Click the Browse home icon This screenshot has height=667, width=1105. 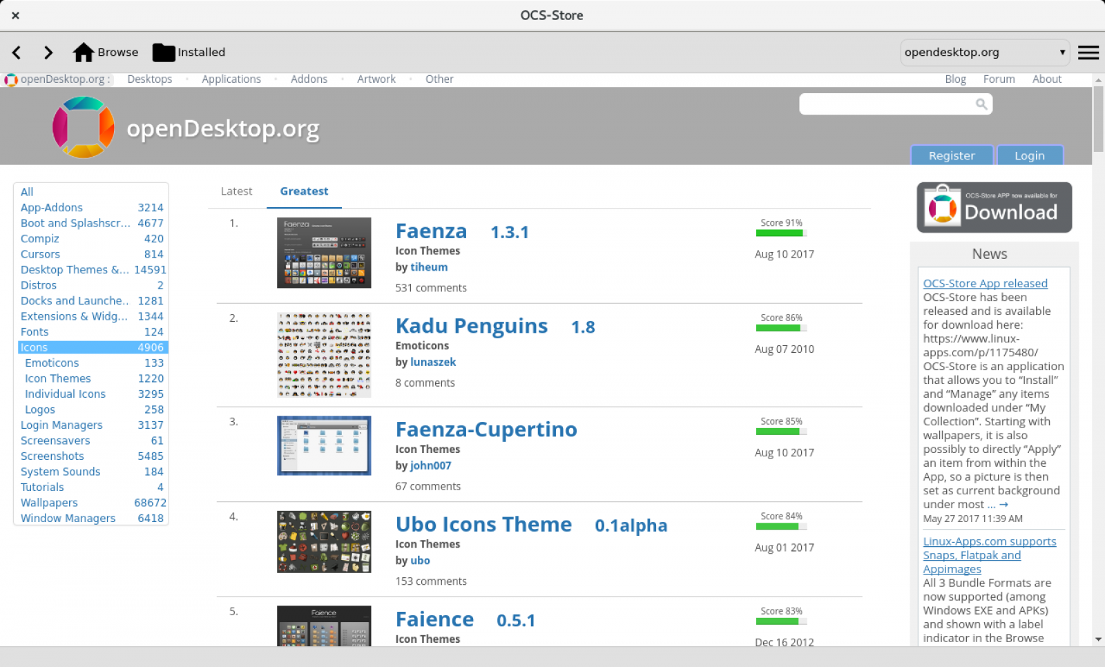click(x=84, y=52)
